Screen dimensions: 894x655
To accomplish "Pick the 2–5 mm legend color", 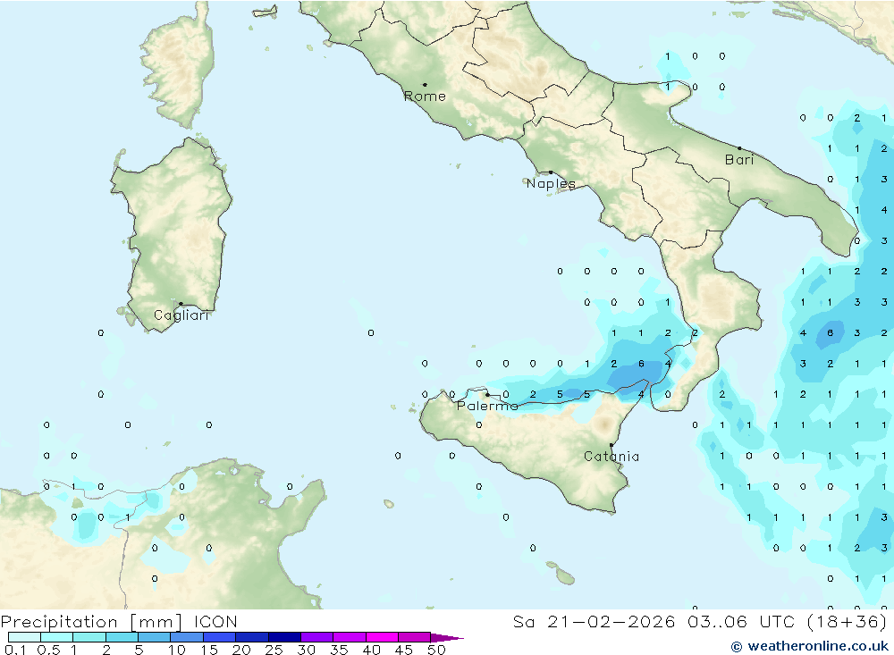I will point(122,637).
